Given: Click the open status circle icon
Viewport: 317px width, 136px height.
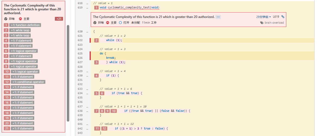Looking at the screenshot, I should (121, 23).
